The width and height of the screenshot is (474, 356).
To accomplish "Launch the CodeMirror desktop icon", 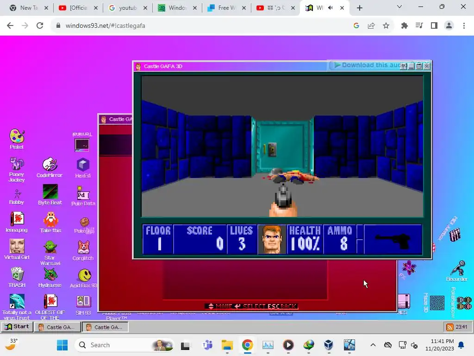I will [x=50, y=167].
